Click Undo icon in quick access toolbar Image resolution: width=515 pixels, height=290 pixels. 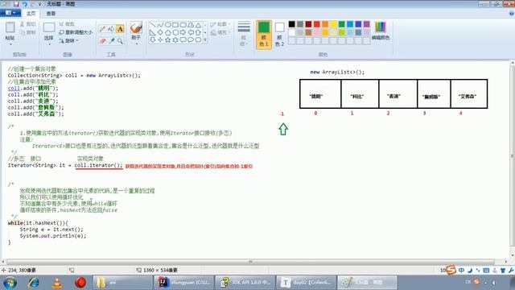point(25,4)
